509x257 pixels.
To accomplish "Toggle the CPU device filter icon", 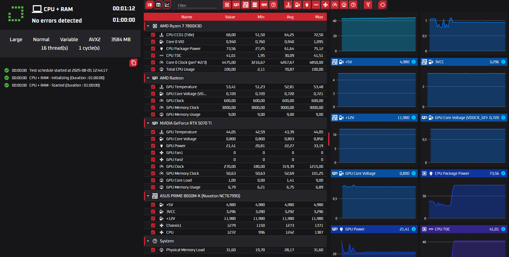I will (227, 5).
